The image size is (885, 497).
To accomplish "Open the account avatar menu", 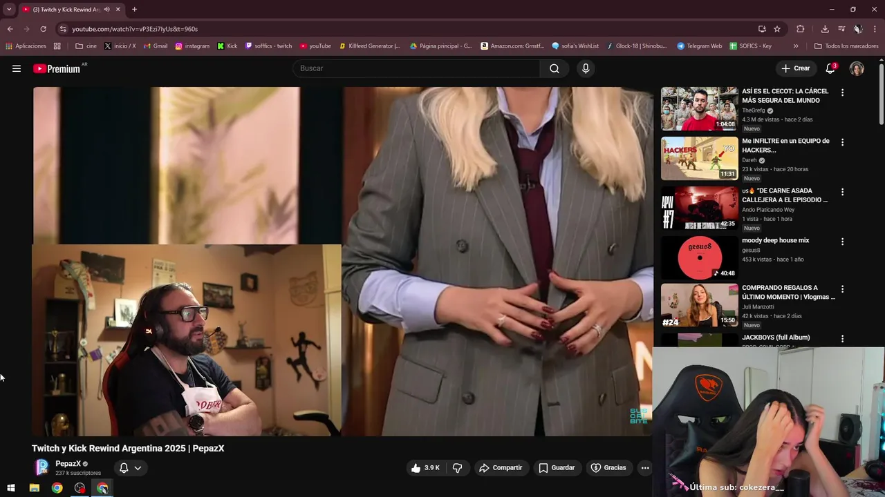I will pyautogui.click(x=857, y=68).
